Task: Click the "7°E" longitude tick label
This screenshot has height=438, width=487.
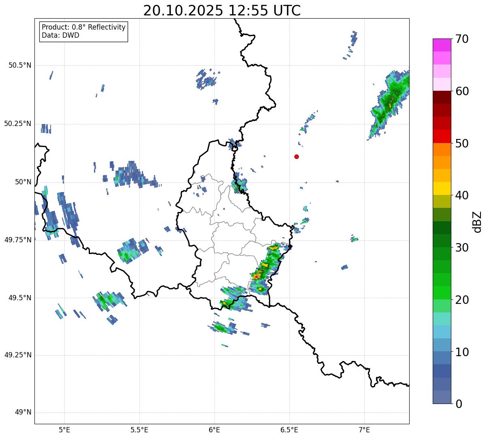Action: coord(365,429)
